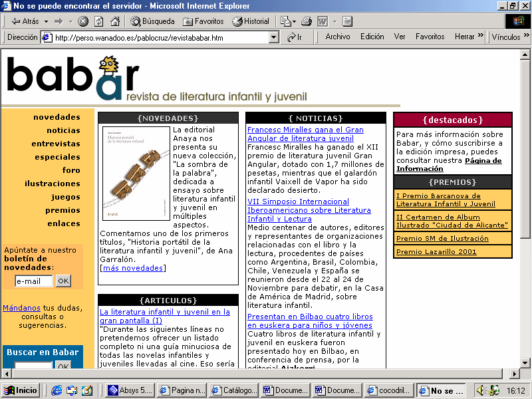The image size is (532, 399).
Task: Open the Edición menu
Action: tap(372, 37)
